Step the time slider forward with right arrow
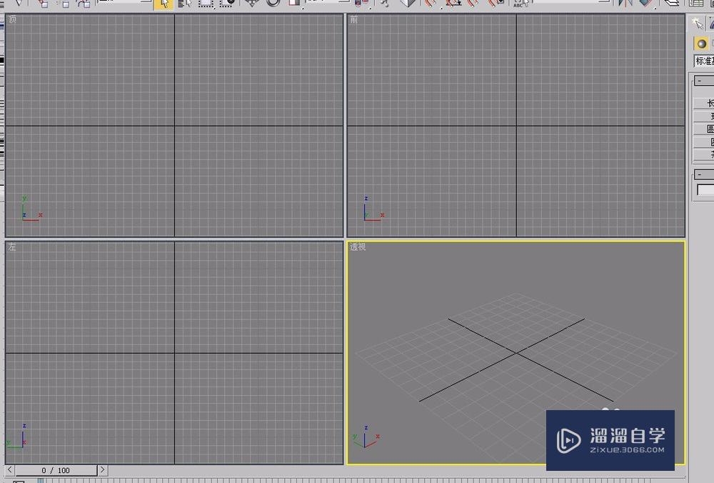 pos(102,470)
